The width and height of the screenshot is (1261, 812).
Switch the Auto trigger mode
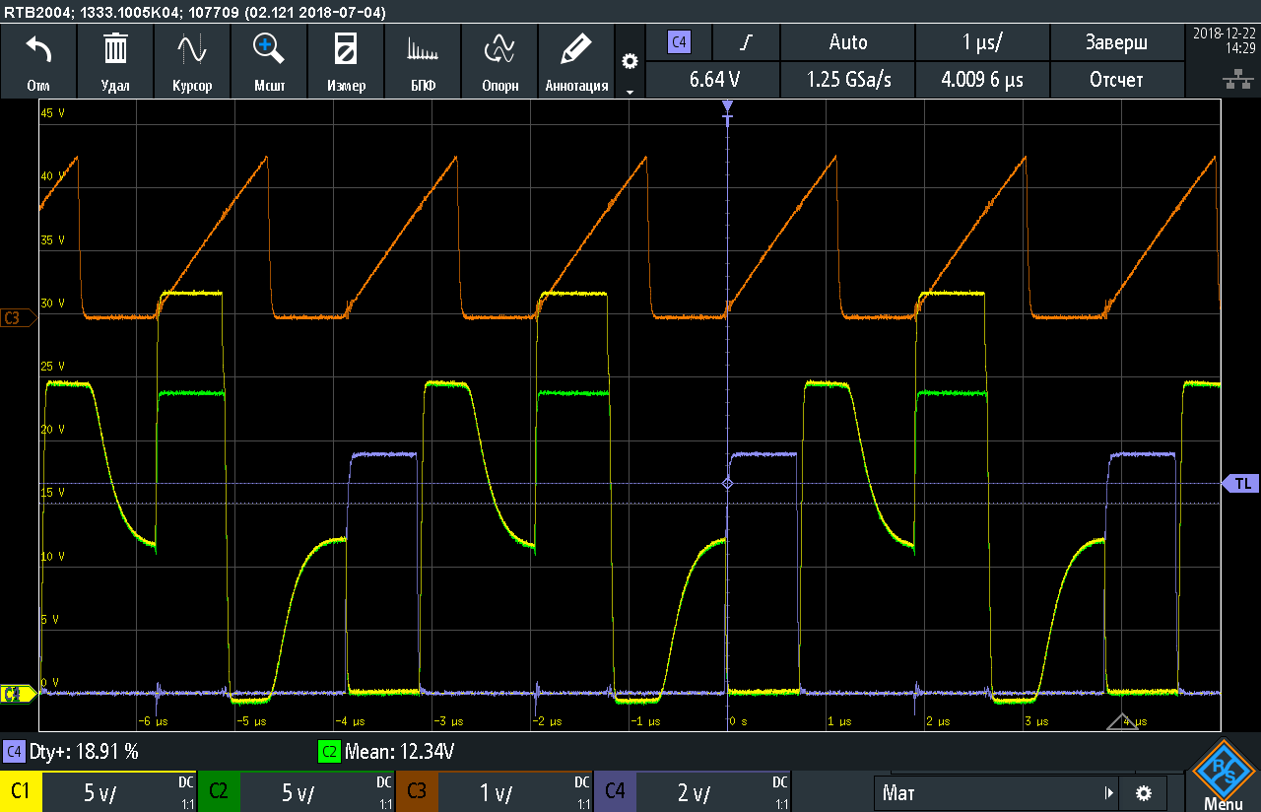click(848, 42)
